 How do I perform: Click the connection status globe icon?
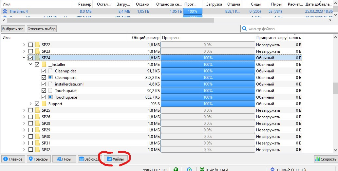176,169
